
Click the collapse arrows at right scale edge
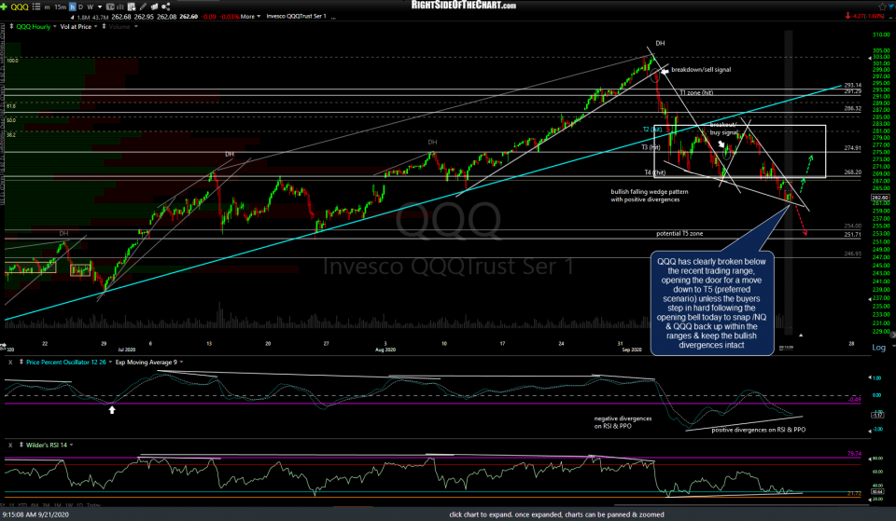point(892,335)
